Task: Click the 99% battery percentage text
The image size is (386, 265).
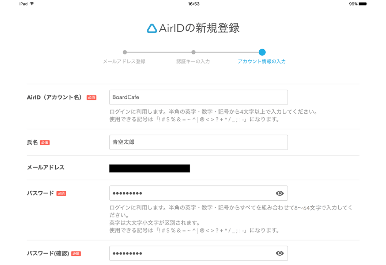Action: [353, 4]
